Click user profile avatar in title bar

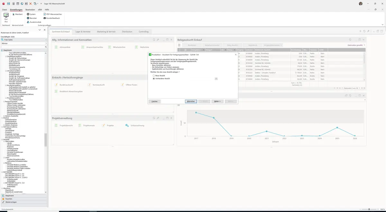pos(361,4)
